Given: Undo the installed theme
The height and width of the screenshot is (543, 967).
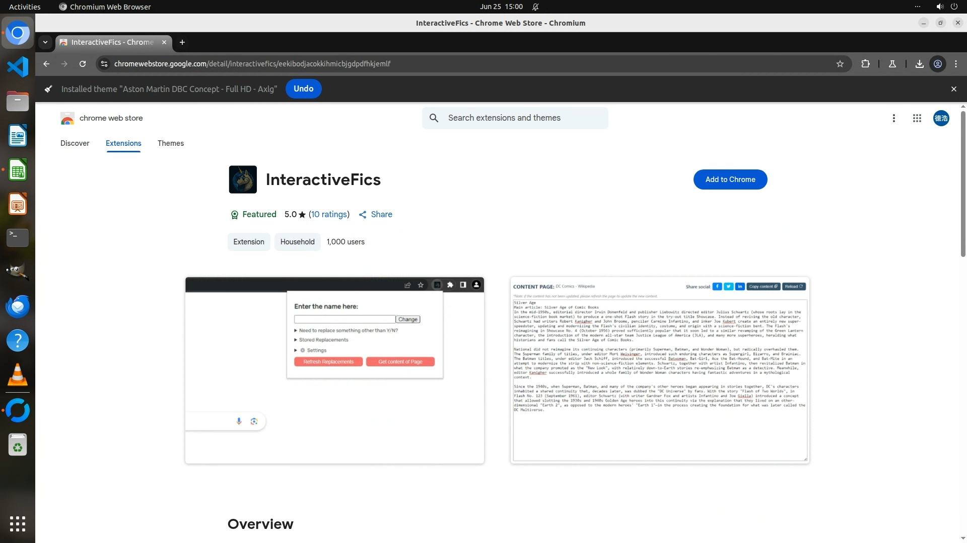Looking at the screenshot, I should [303, 89].
